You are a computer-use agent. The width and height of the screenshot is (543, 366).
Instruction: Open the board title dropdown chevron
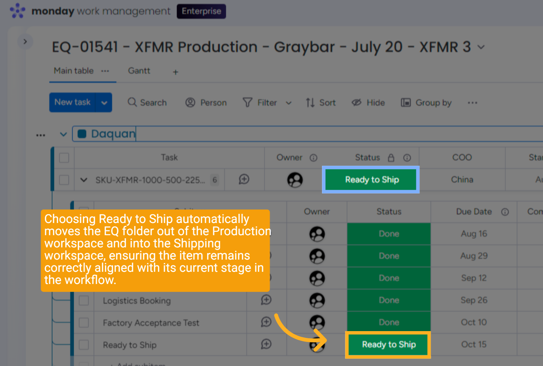481,47
